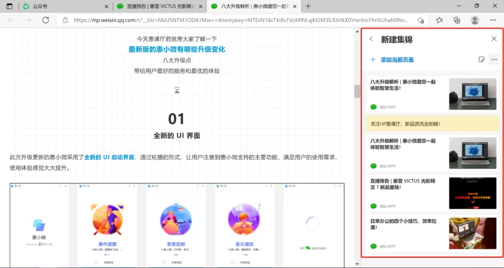Toggle the Collections panel button
504x268 pixels.
[457, 20]
